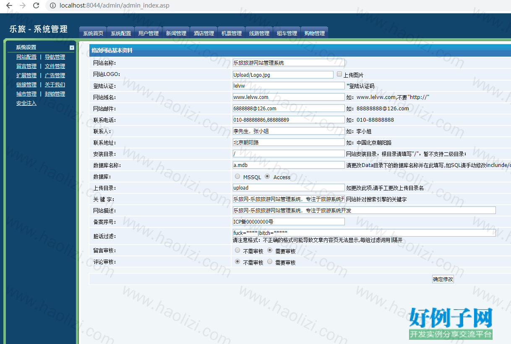Open the 系统首页 tab
This screenshot has height=344, width=511.
coord(93,33)
